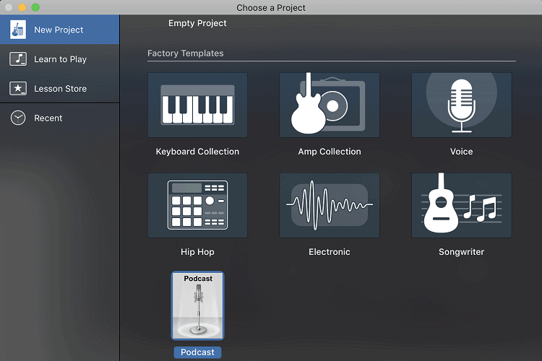Click the Keyboard Collection label
This screenshot has width=542, height=361.
coord(197,152)
